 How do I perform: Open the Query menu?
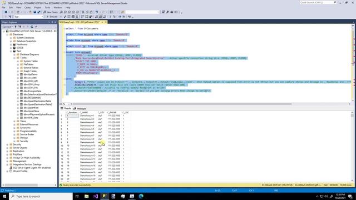27,7
